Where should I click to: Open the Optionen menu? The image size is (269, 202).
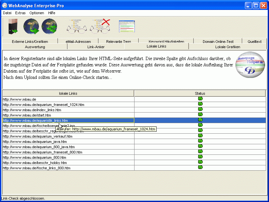(x=37, y=13)
